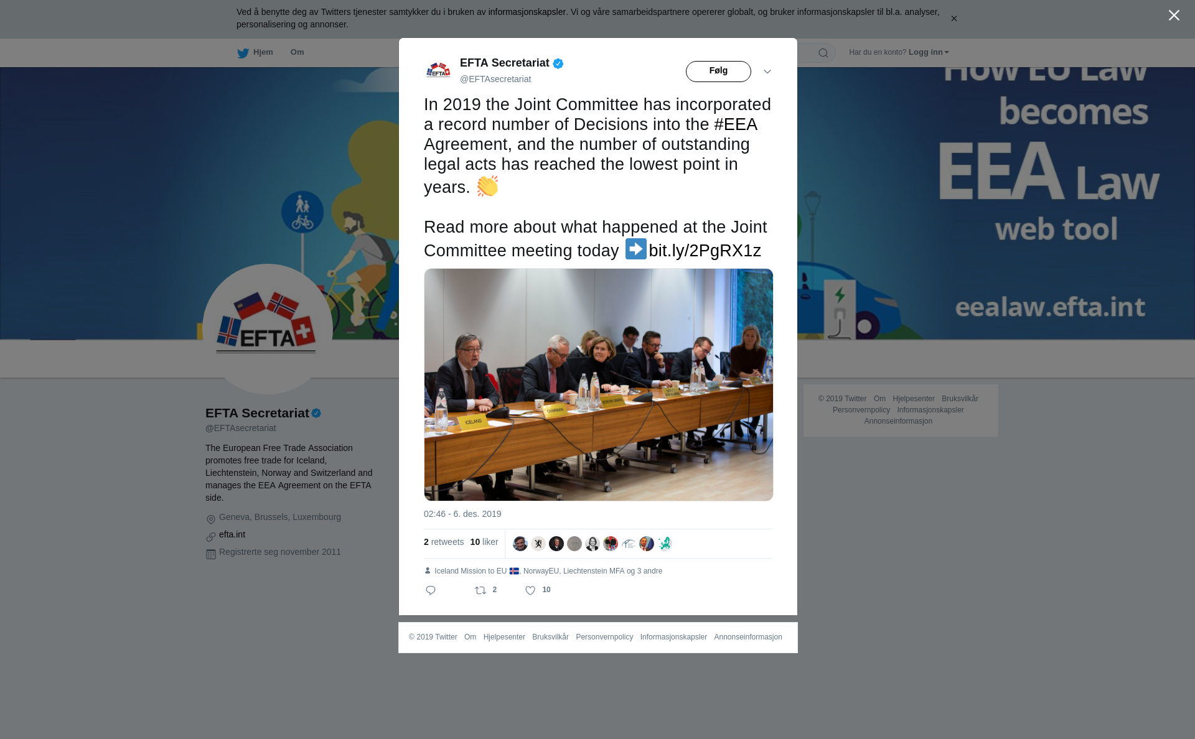The width and height of the screenshot is (1195, 739).
Task: Click the #EEA hashtag
Action: pos(736,124)
